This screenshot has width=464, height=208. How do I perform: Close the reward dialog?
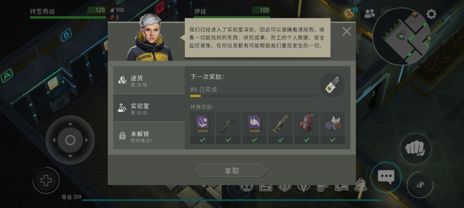tap(347, 31)
